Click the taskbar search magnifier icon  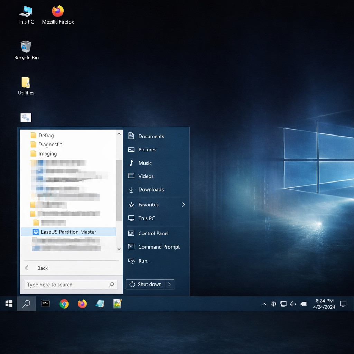coord(26,304)
